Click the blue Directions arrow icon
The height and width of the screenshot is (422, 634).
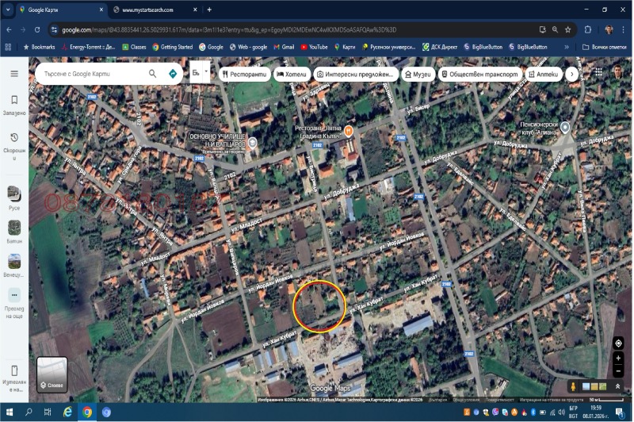coord(173,74)
